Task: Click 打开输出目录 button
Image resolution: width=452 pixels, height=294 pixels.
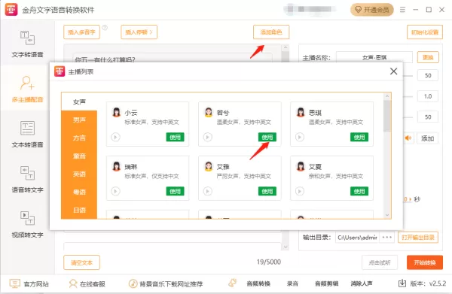Action: pos(418,238)
